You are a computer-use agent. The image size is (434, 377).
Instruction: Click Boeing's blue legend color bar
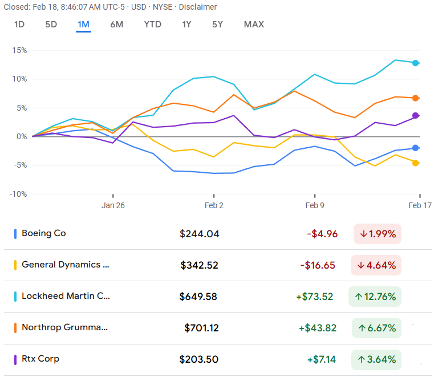[x=15, y=234]
